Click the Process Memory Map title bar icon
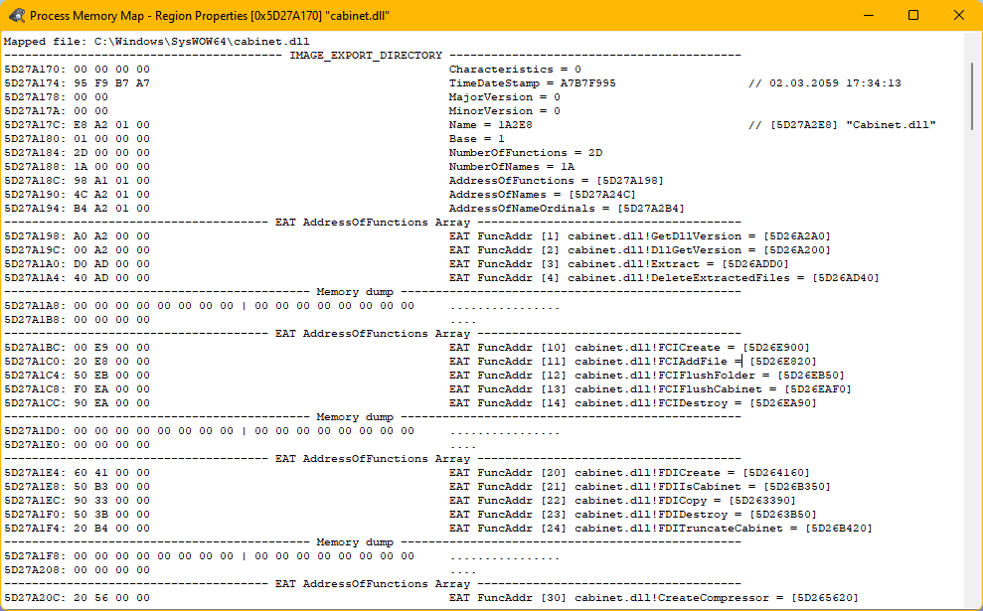The width and height of the screenshot is (983, 611). 17,15
